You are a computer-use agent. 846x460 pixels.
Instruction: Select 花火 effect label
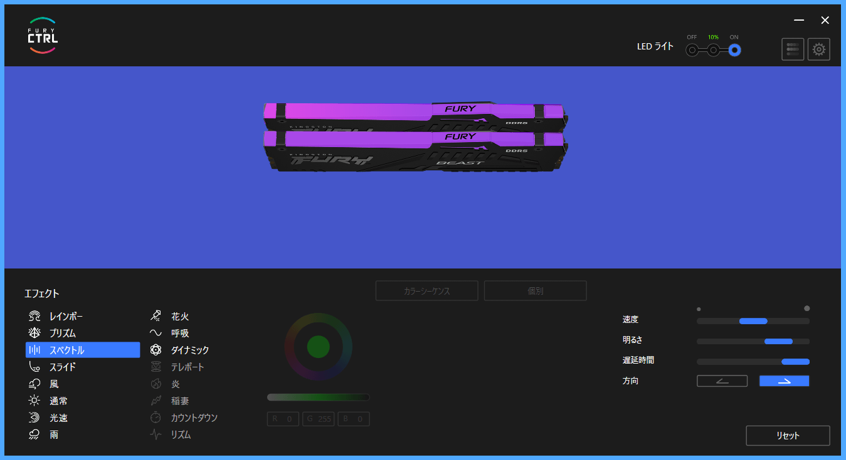(x=180, y=317)
